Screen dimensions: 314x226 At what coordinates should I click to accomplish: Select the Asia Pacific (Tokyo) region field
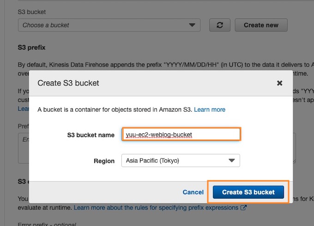coord(181,161)
